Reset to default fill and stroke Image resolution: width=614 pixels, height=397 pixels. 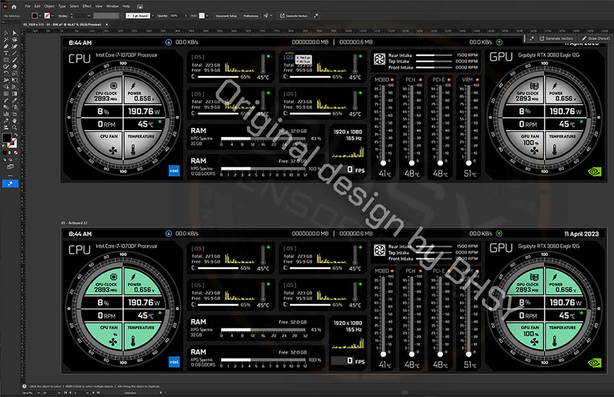[x=3, y=145]
